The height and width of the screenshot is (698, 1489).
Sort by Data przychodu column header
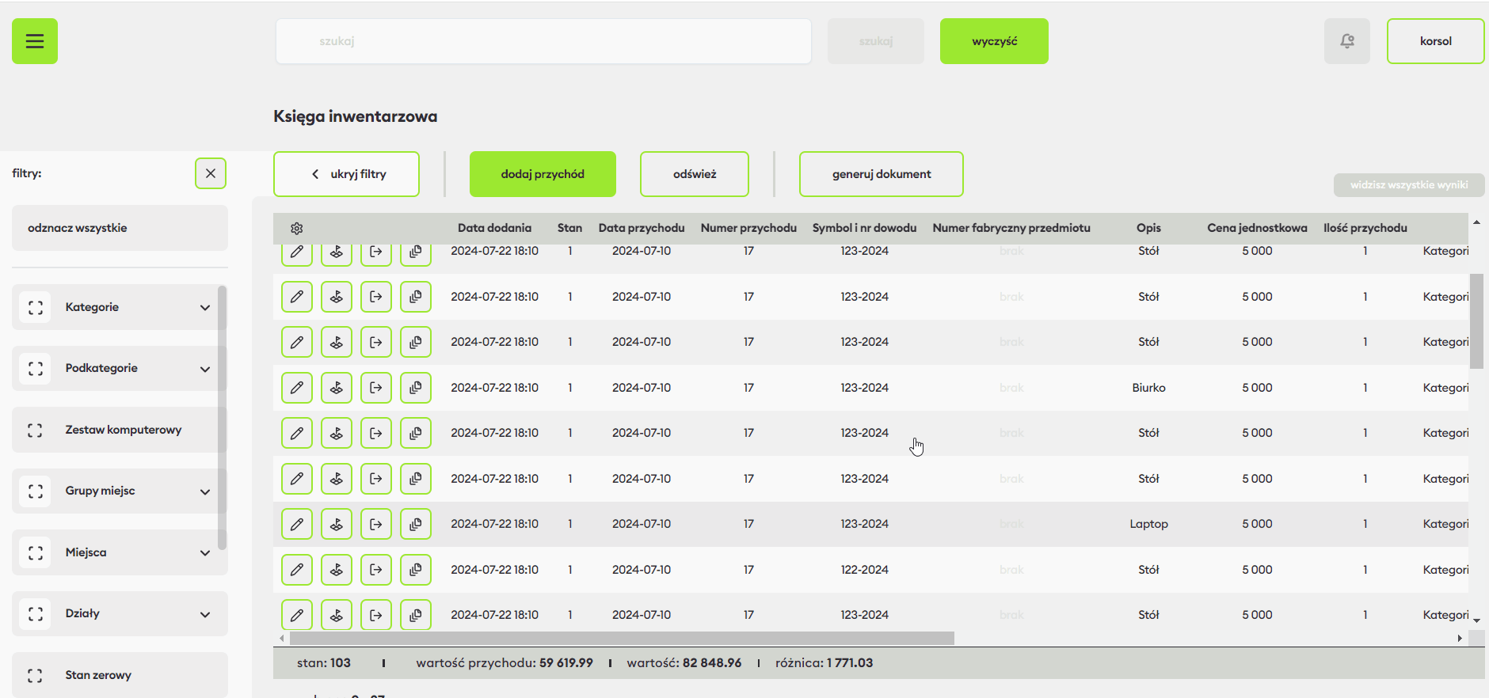click(x=641, y=228)
